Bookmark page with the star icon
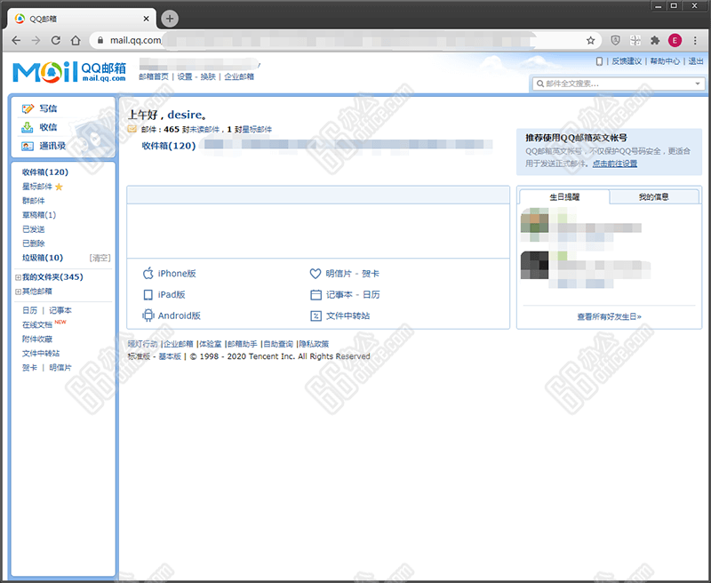 coord(590,41)
